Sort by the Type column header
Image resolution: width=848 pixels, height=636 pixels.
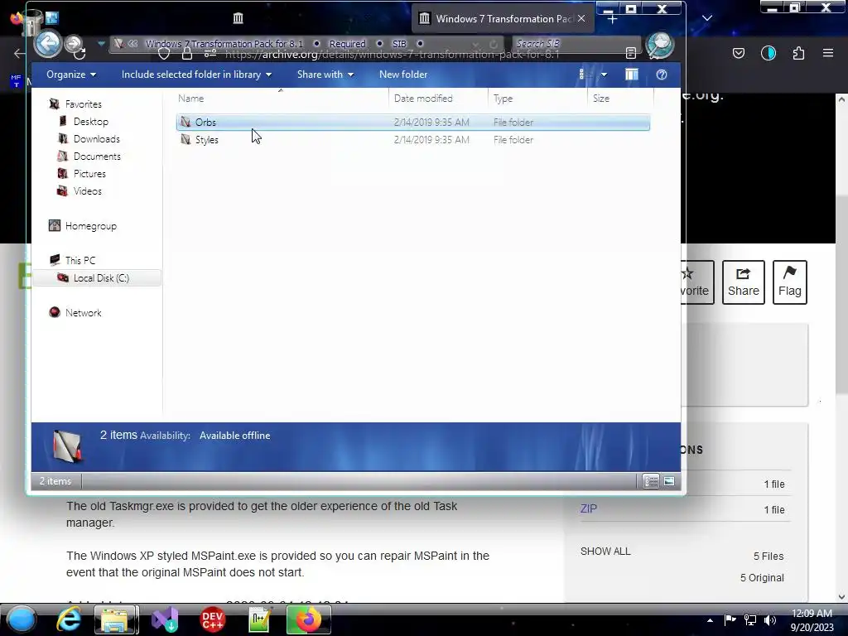(x=537, y=99)
